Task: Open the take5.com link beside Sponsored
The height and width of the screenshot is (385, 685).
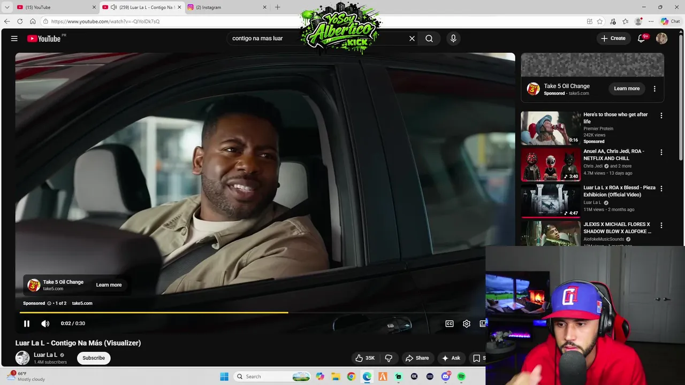Action: tap(82, 303)
